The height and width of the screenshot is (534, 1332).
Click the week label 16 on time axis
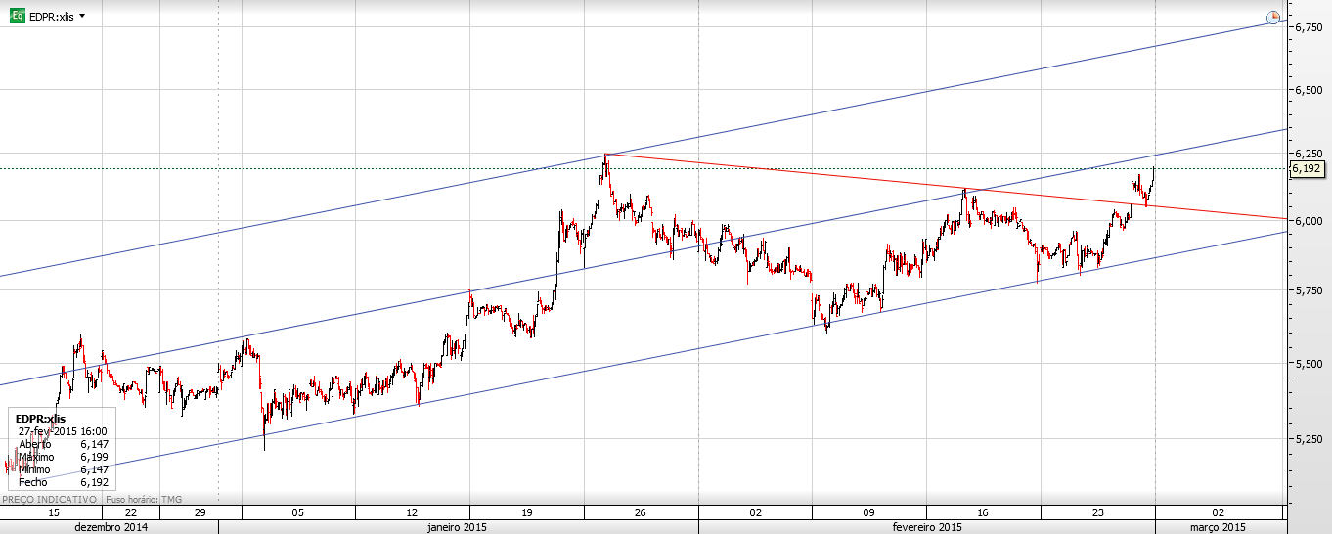tap(983, 512)
